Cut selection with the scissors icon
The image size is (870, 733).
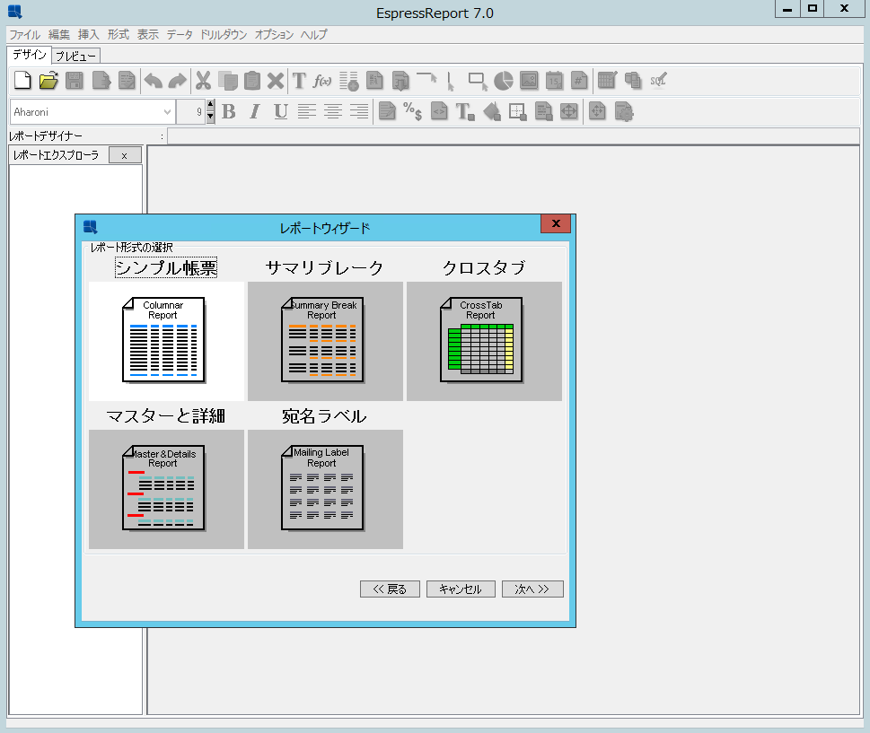pyautogui.click(x=203, y=81)
